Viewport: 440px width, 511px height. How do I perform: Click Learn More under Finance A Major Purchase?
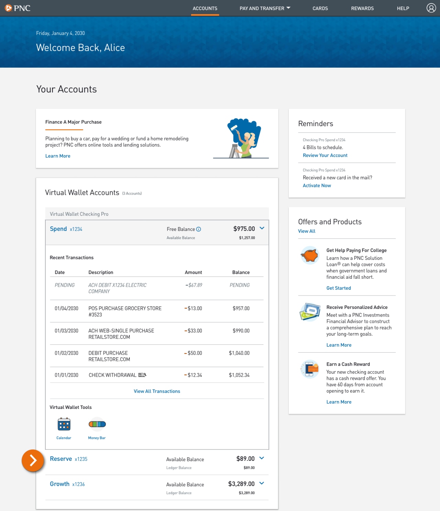pyautogui.click(x=57, y=156)
